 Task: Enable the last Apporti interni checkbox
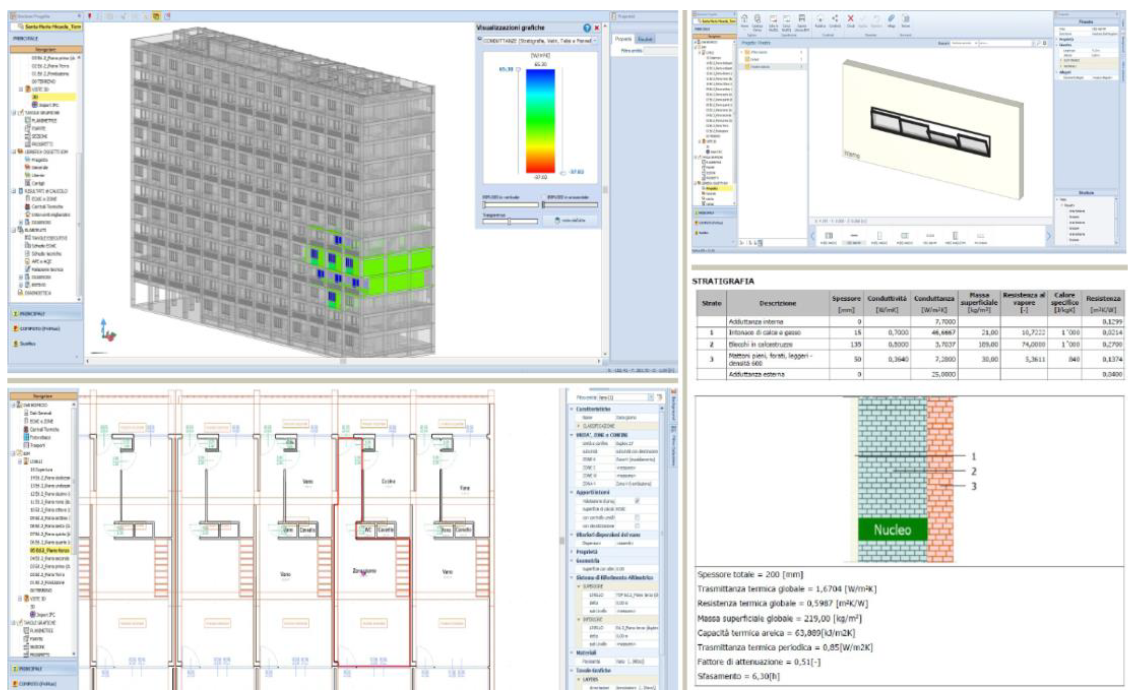click(x=637, y=526)
